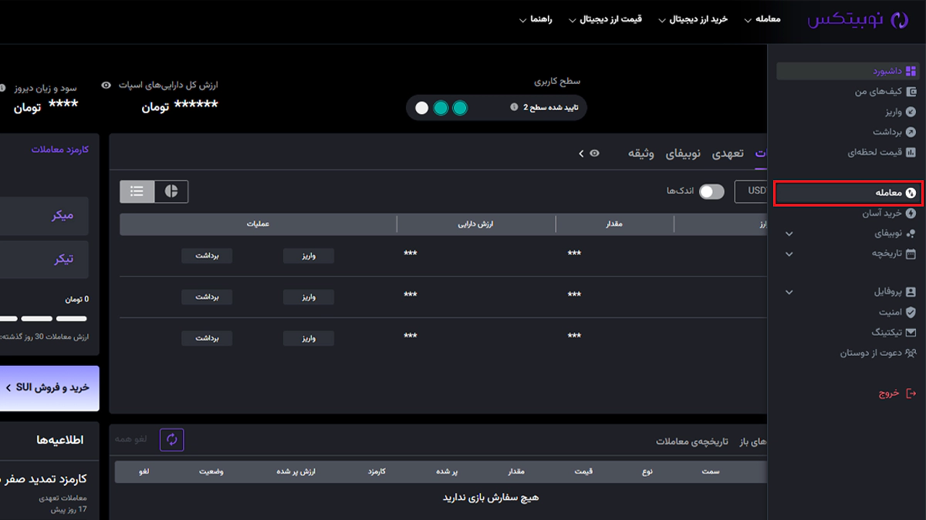Image resolution: width=926 pixels, height=520 pixels.
Task: Expand تاریخچه (history) submenu in sidebar
Action: pyautogui.click(x=789, y=253)
